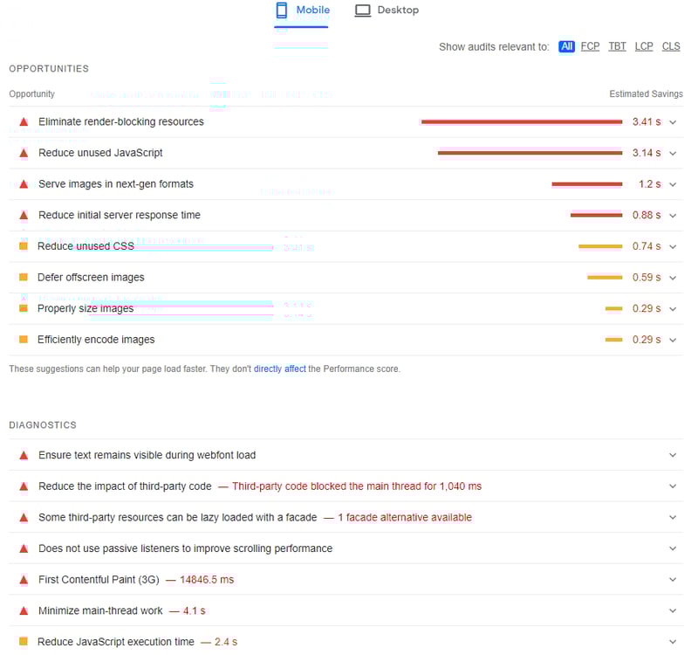Expand First Contentful Paint (3G) chevron

click(673, 580)
